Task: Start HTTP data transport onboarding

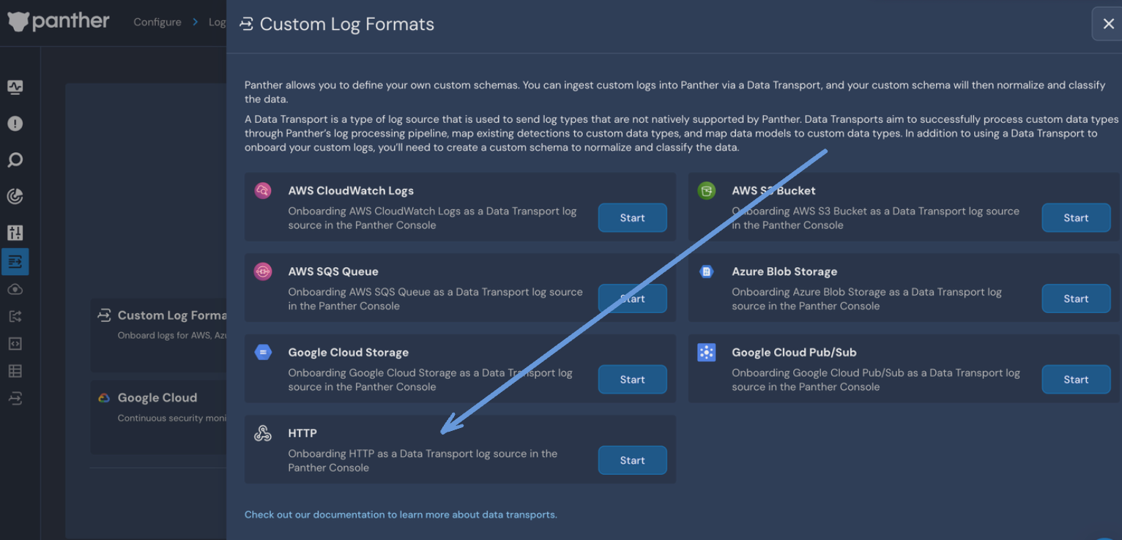Action: click(632, 460)
